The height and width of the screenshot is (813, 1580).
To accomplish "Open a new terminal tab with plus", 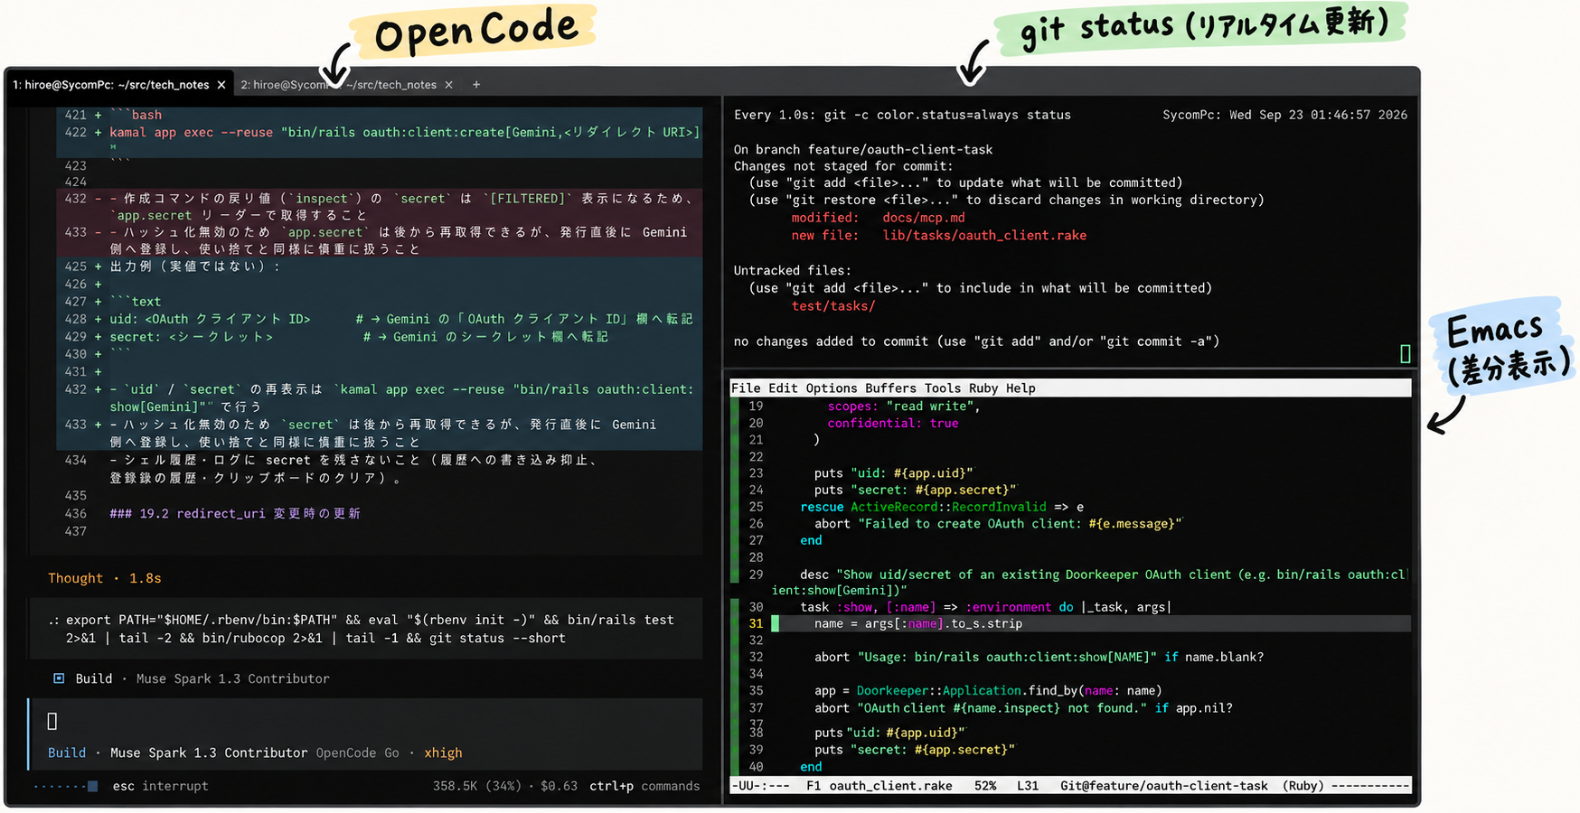I will [x=476, y=85].
